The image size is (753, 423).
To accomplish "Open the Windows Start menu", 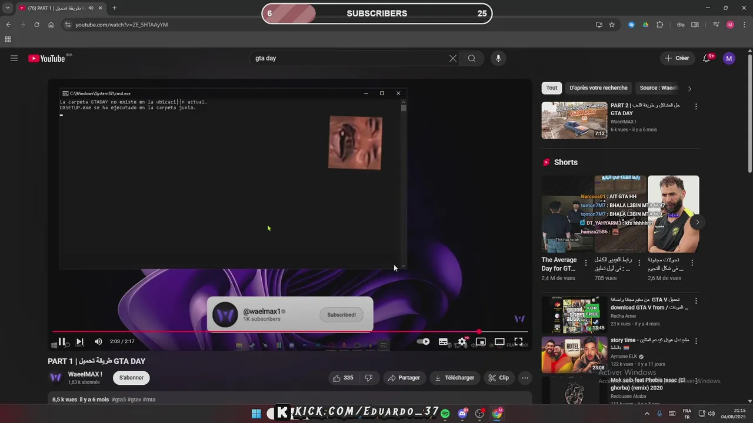I will (x=256, y=414).
